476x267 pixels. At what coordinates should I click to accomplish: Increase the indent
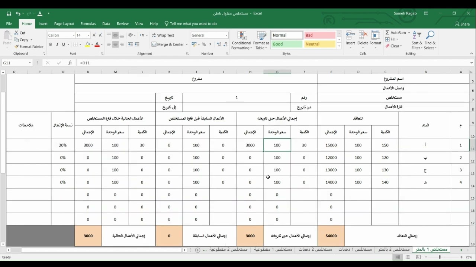[137, 44]
